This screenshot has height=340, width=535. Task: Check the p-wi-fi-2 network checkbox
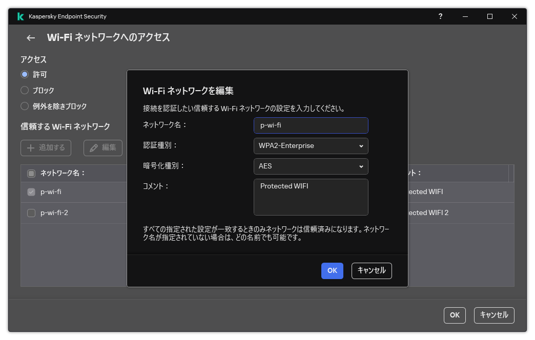(x=30, y=213)
